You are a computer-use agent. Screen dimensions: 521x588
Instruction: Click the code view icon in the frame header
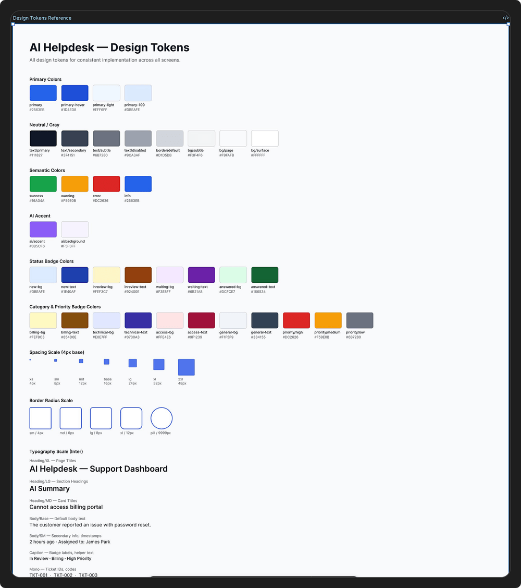point(505,18)
